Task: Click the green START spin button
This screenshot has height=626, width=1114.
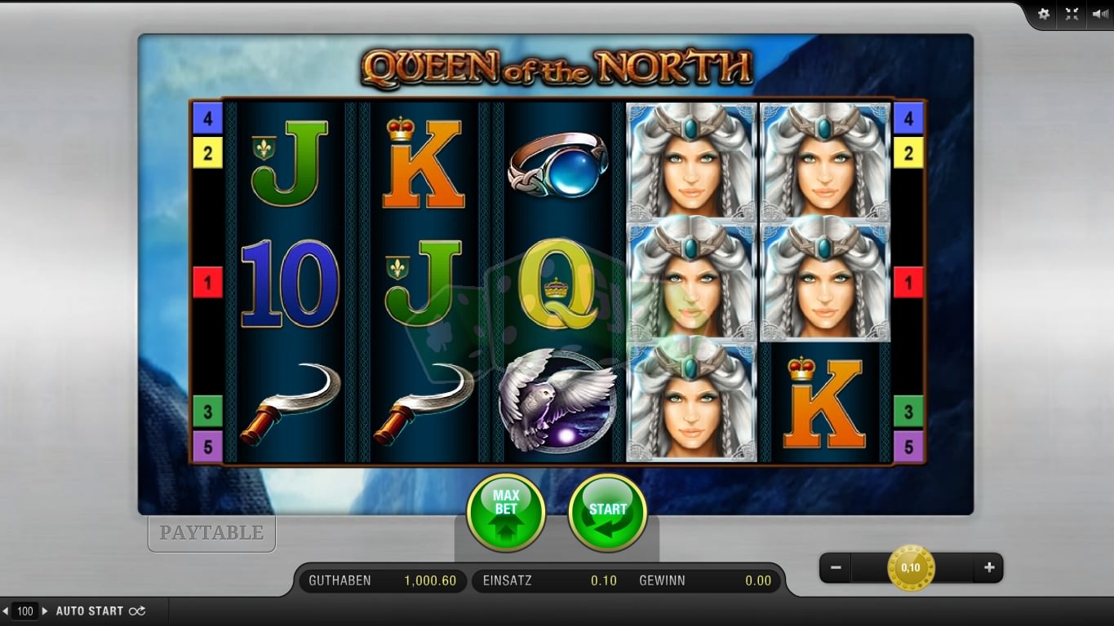Action: (x=607, y=513)
